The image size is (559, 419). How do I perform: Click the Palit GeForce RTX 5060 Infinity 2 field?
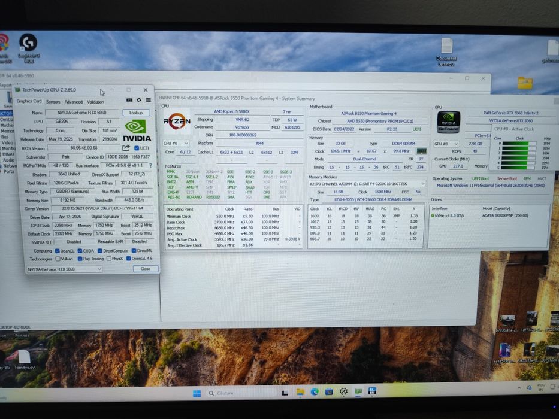pyautogui.click(x=511, y=113)
